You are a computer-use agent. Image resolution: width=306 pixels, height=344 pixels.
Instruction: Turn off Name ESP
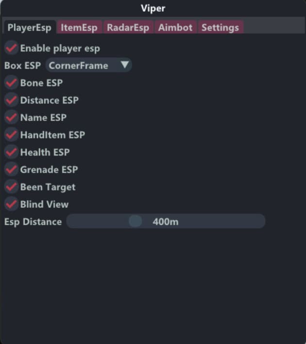coord(11,118)
